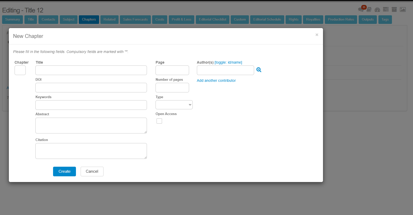Toggle author id/name display
The width and height of the screenshot is (413, 215).
tap(228, 62)
